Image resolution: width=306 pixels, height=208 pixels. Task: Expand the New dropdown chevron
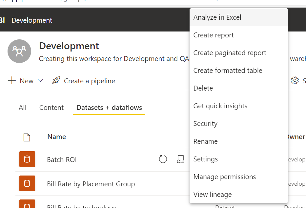coord(40,81)
